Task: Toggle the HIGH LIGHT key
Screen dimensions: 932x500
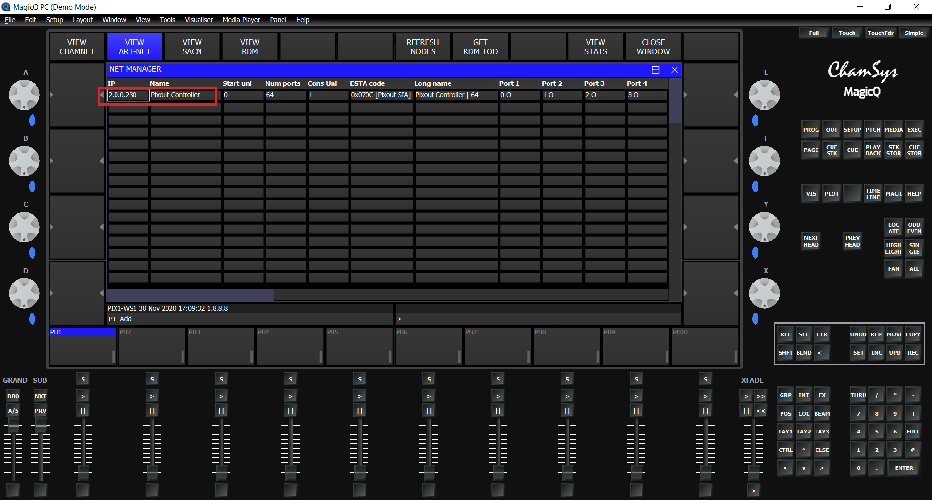Action: (x=893, y=248)
